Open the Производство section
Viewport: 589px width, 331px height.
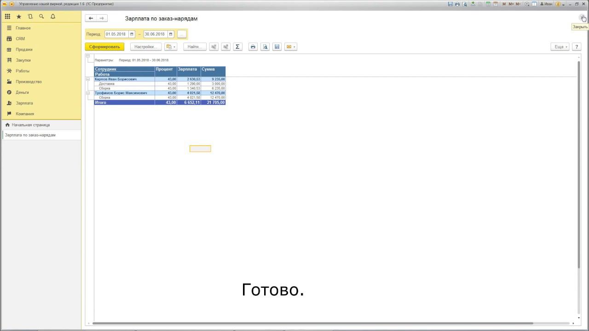pyautogui.click(x=41, y=81)
